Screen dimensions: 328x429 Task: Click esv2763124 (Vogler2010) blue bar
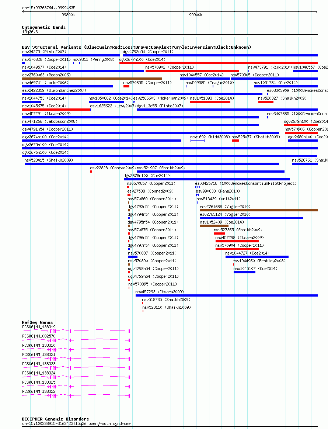(x=252, y=218)
